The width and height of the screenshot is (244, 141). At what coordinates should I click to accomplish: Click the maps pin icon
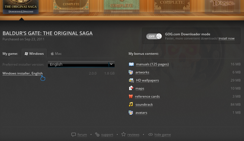click(x=131, y=88)
